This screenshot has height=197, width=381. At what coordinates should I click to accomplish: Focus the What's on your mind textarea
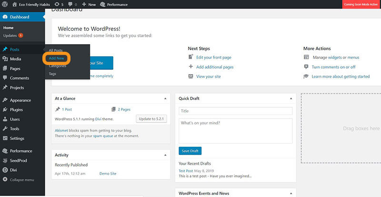coord(235,131)
